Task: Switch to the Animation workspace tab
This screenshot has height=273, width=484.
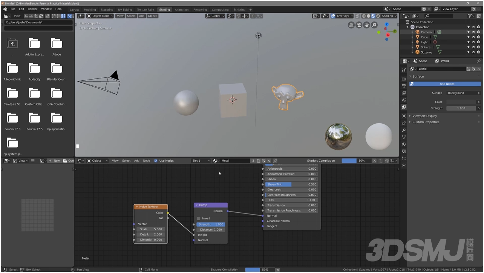Action: point(181,9)
